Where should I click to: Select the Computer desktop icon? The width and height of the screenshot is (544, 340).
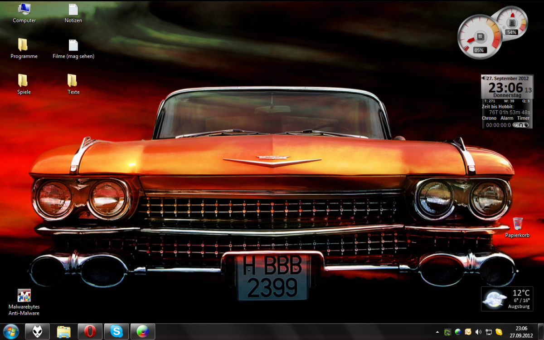click(24, 9)
